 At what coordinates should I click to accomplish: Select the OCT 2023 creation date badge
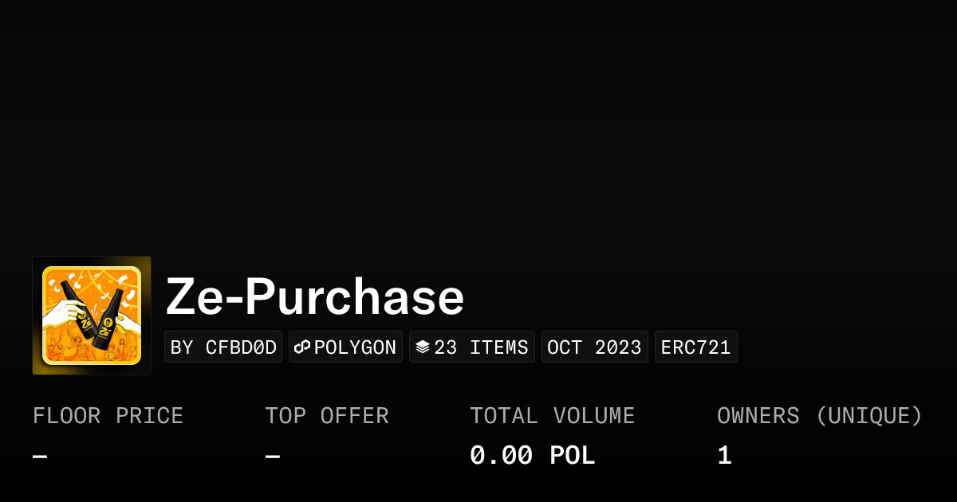click(594, 347)
